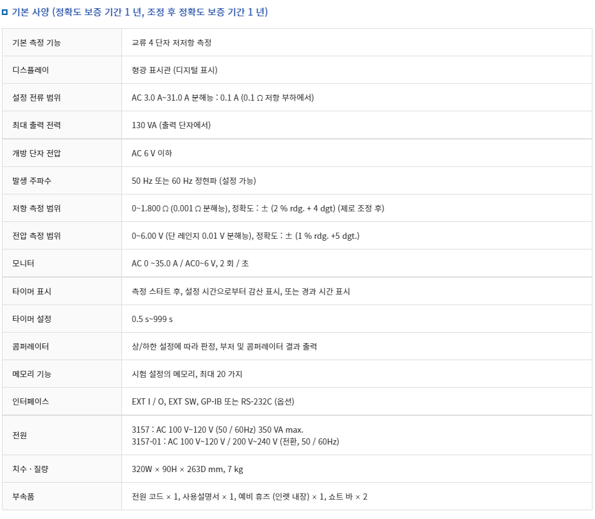Select the 저항 측정 범위 row label
Screen dimensions: 595x519
(36, 208)
